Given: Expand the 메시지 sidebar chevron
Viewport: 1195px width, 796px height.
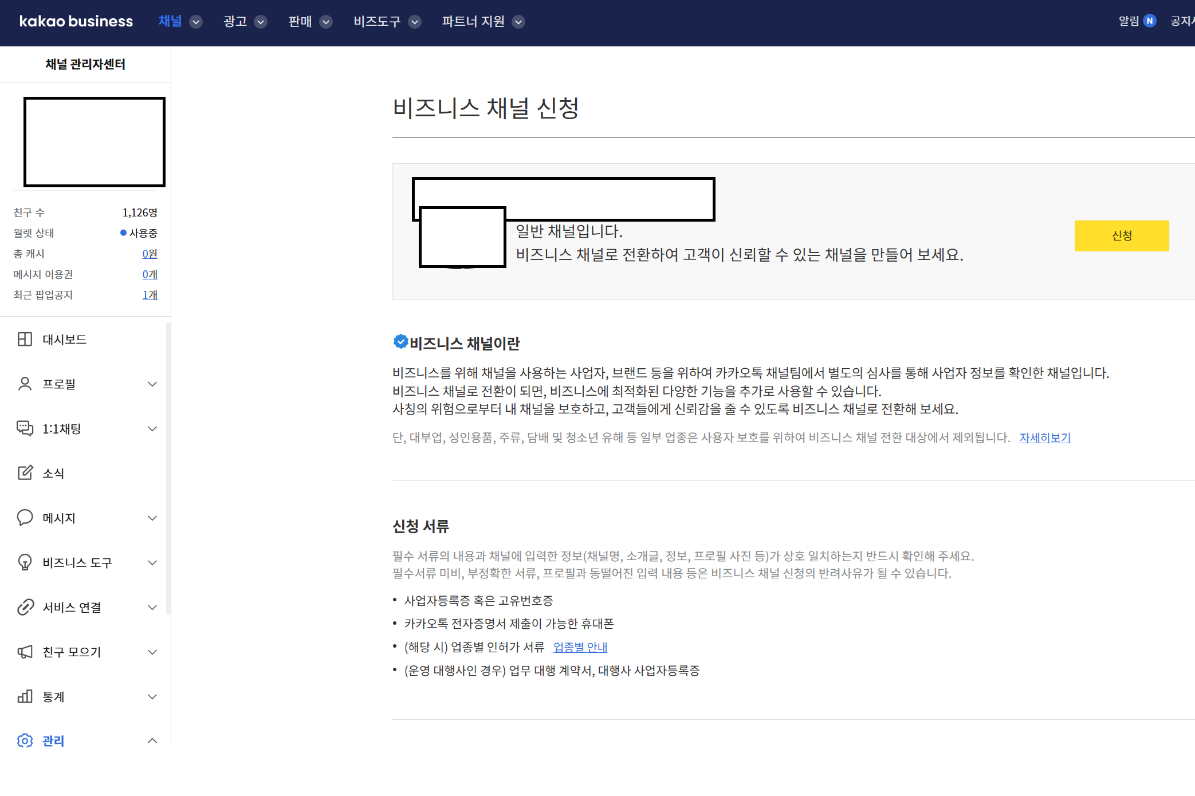Looking at the screenshot, I should (x=152, y=518).
